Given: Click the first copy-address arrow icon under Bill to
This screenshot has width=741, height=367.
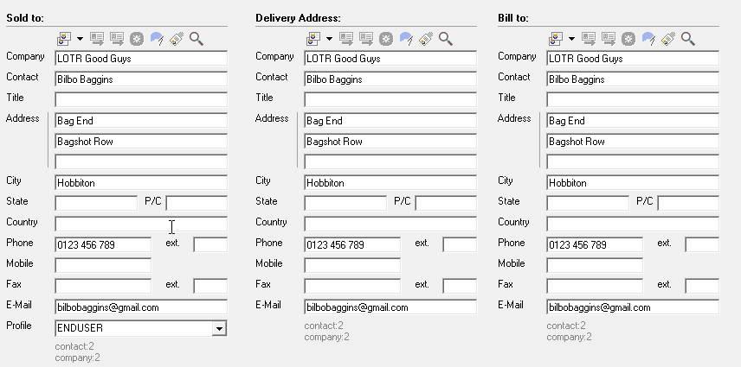Looking at the screenshot, I should 589,39.
